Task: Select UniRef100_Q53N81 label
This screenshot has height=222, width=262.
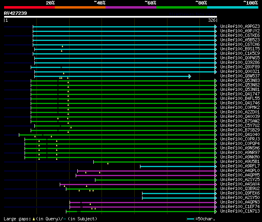Action: click(240, 90)
